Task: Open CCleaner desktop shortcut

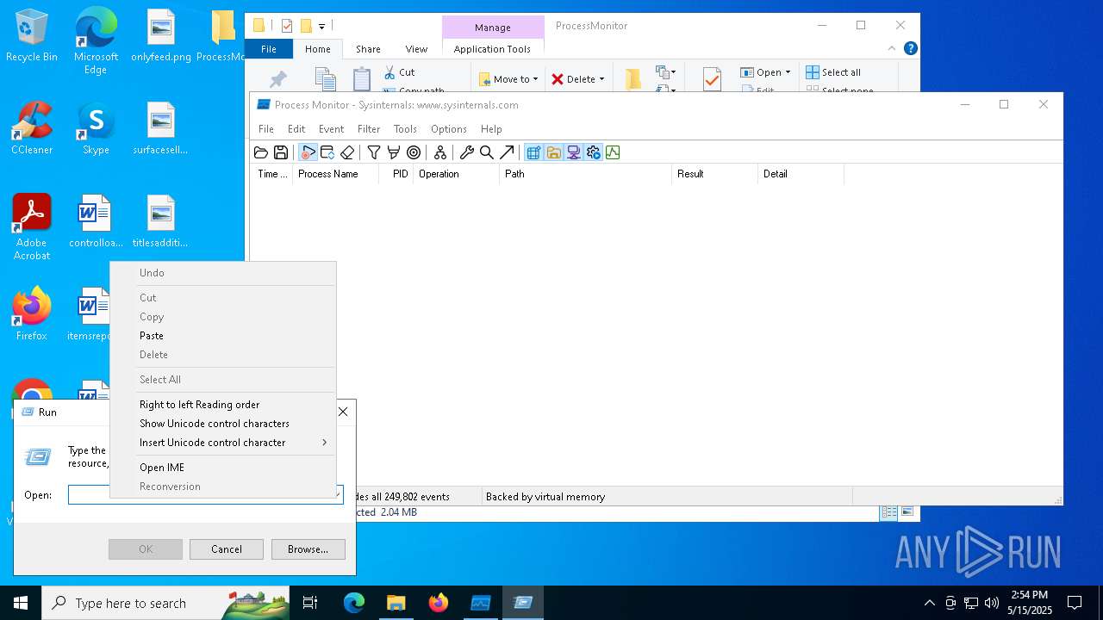Action: coord(32,130)
